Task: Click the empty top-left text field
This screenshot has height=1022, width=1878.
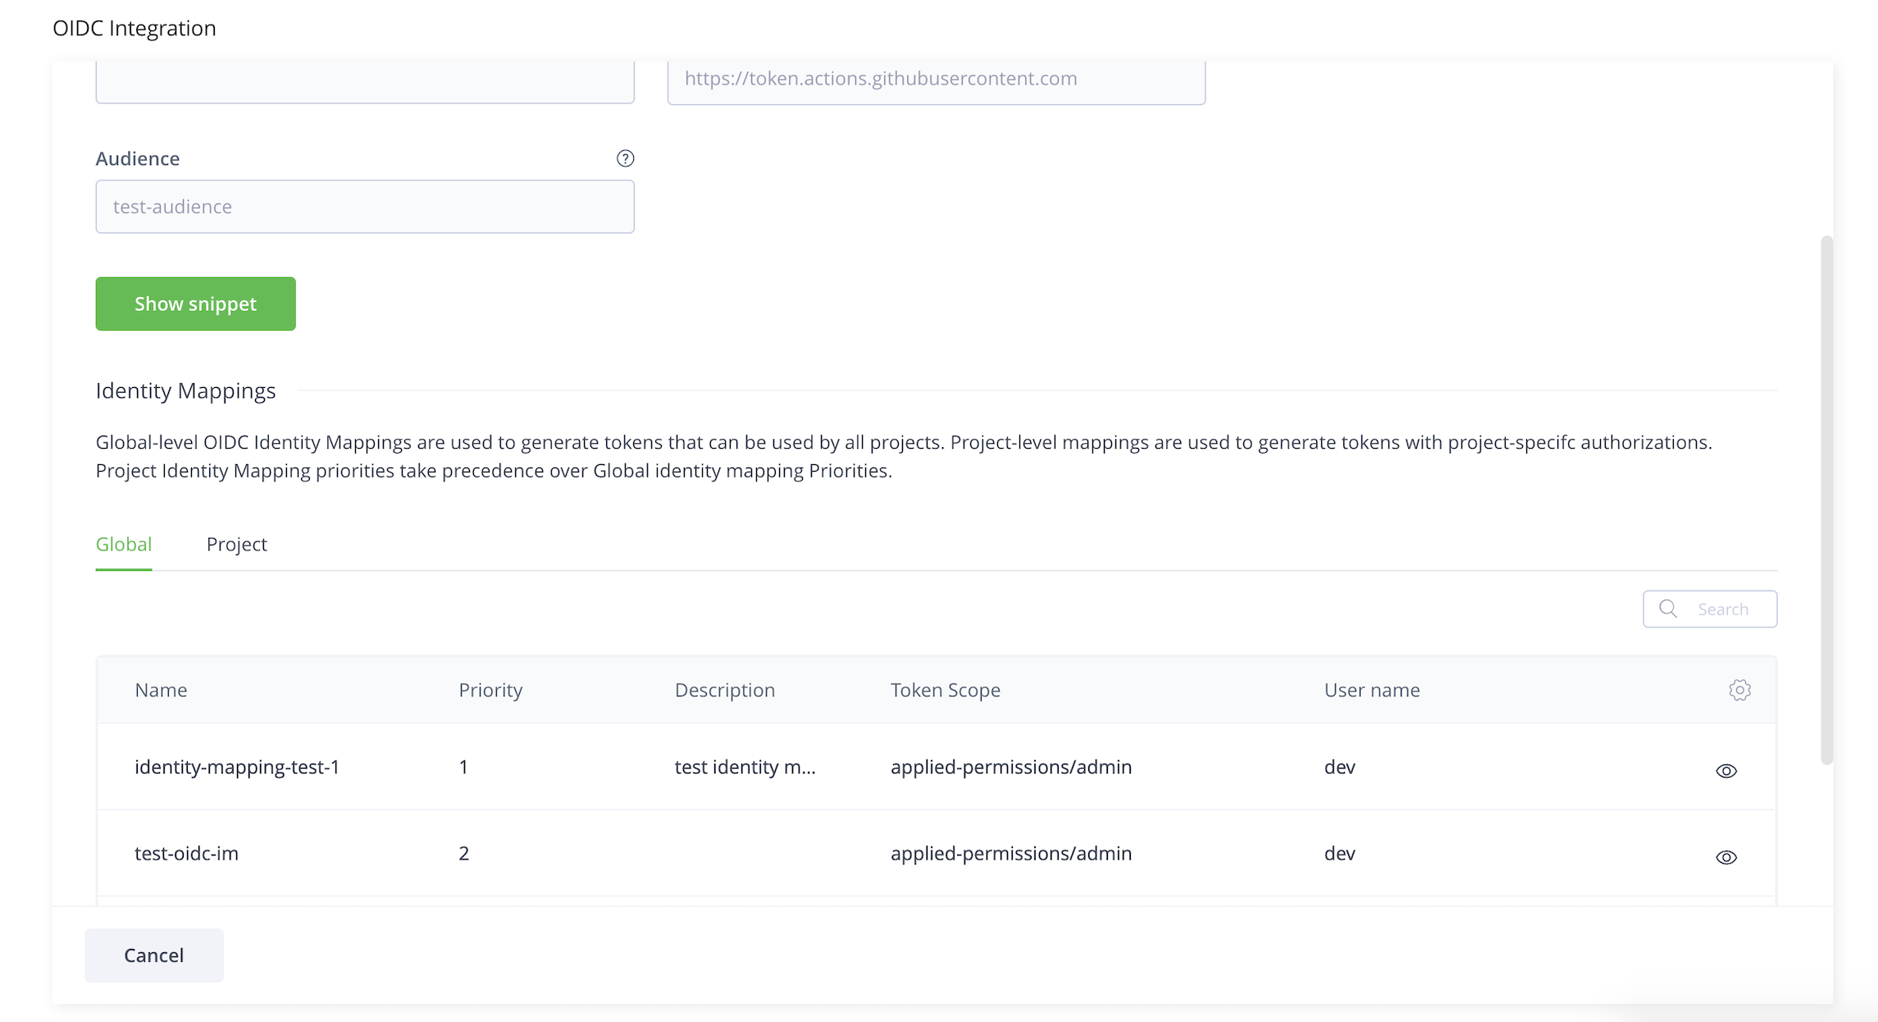Action: click(x=365, y=81)
